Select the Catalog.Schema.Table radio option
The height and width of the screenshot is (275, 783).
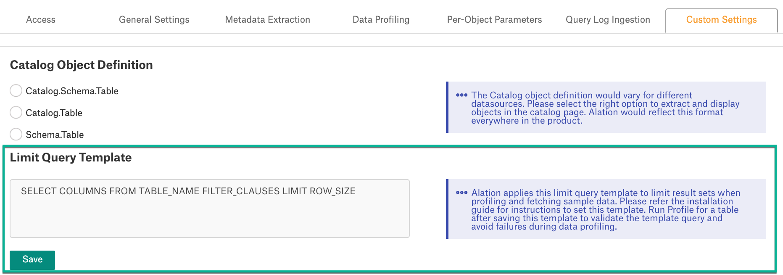click(16, 91)
